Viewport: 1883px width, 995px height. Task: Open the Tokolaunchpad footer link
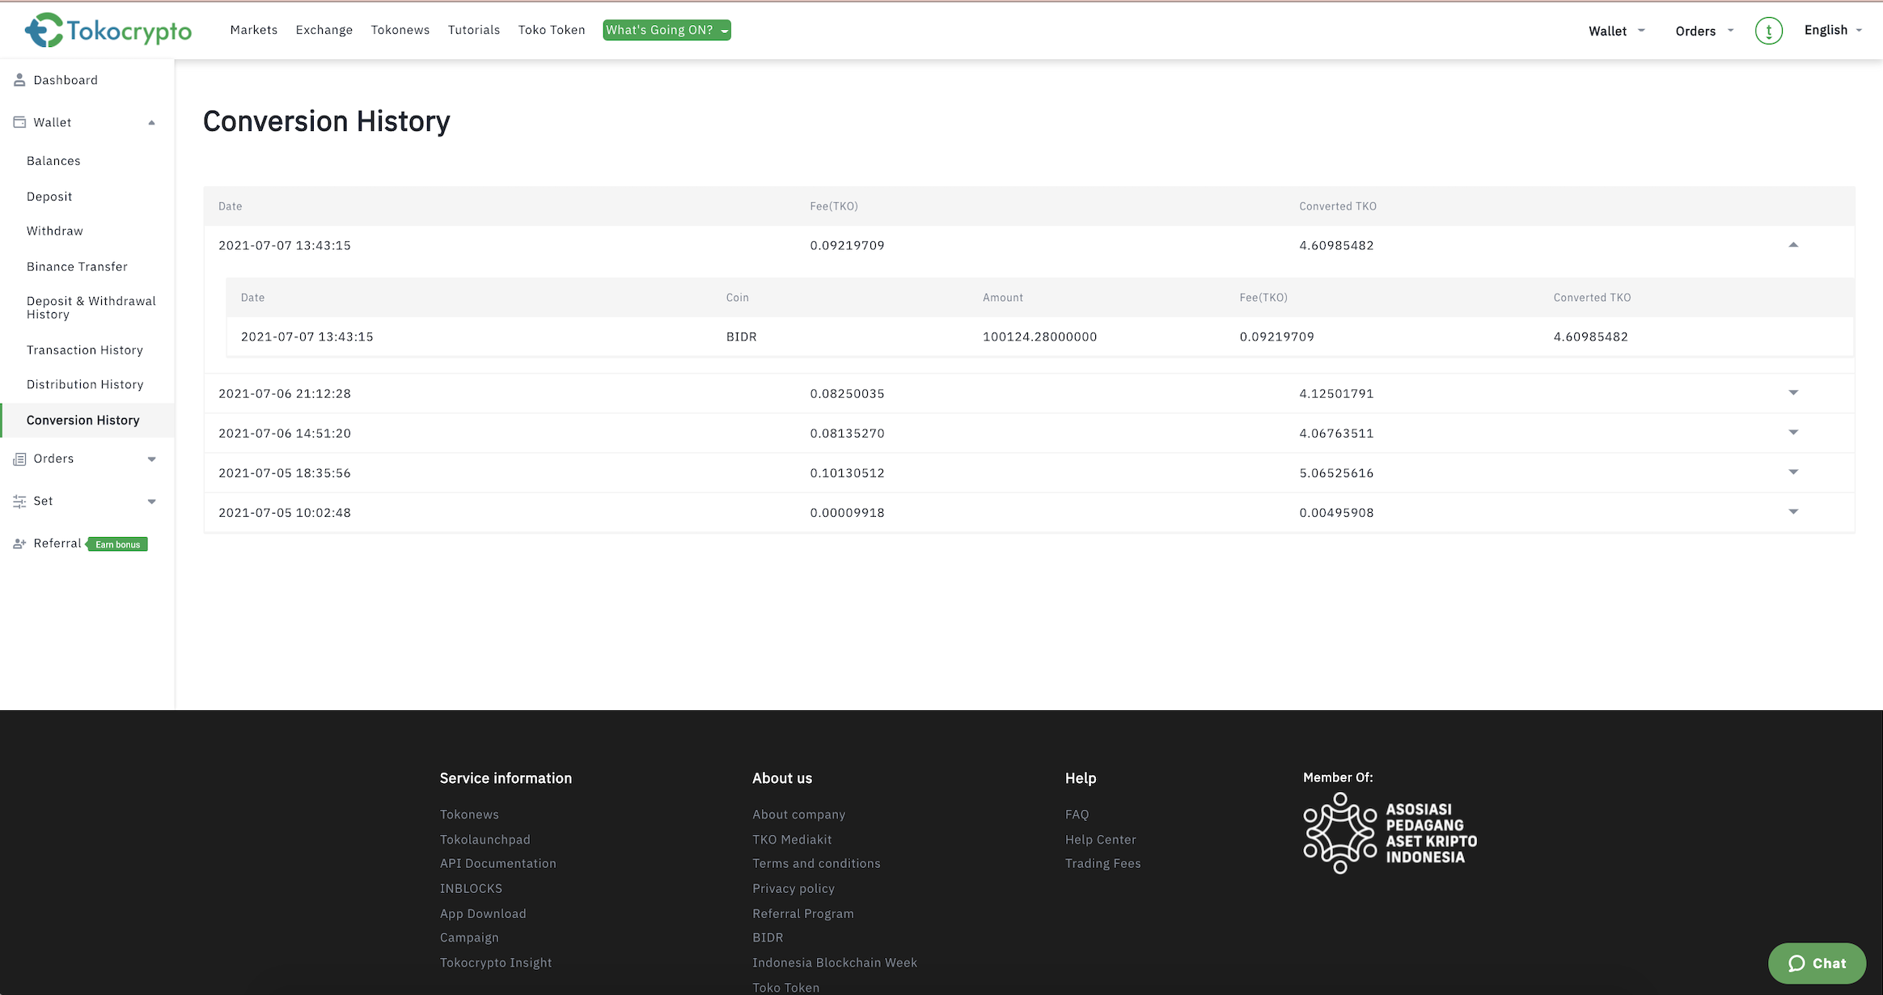(485, 840)
